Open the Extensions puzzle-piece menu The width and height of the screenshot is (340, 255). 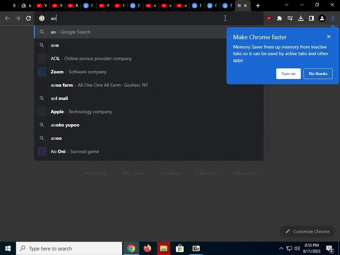280,19
